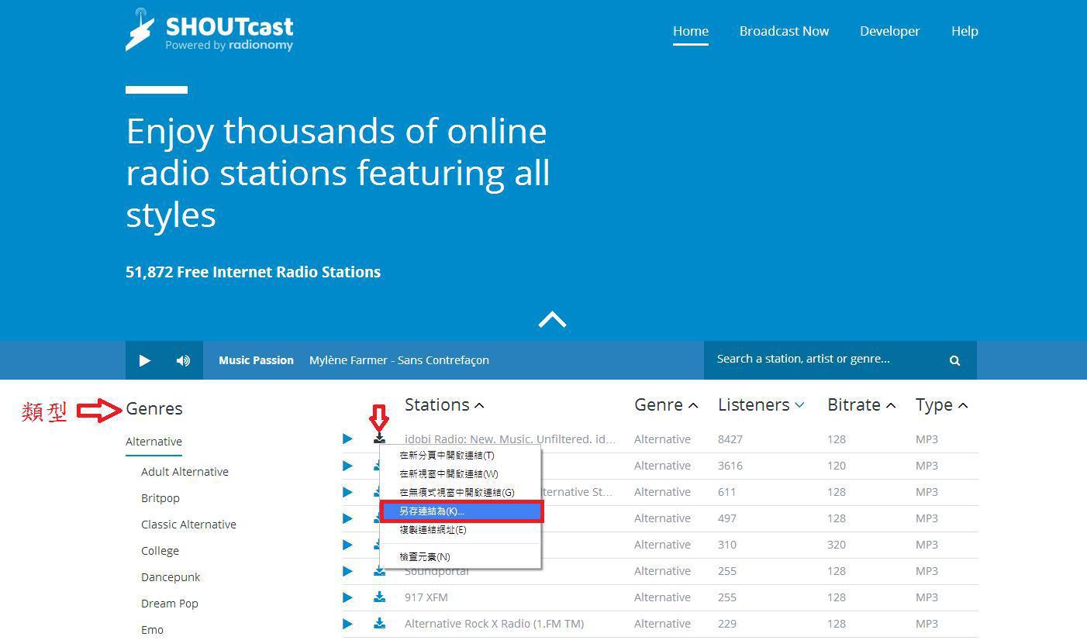The height and width of the screenshot is (640, 1087).
Task: Click the Mylène Farmer - Sans Contrefaçon track title
Action: tap(399, 360)
